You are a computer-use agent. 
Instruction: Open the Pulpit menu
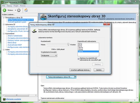coord(16,6)
